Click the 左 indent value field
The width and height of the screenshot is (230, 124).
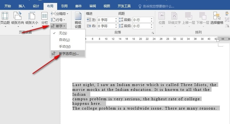[106, 20]
